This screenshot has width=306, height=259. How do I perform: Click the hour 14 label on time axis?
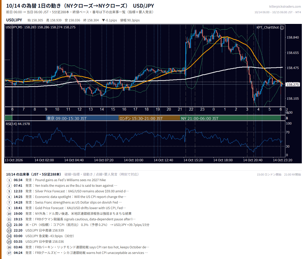[102, 109]
